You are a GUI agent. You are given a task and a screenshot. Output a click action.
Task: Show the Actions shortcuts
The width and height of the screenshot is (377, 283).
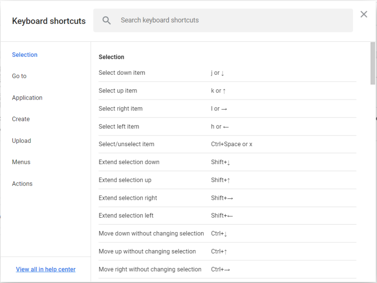click(x=22, y=183)
